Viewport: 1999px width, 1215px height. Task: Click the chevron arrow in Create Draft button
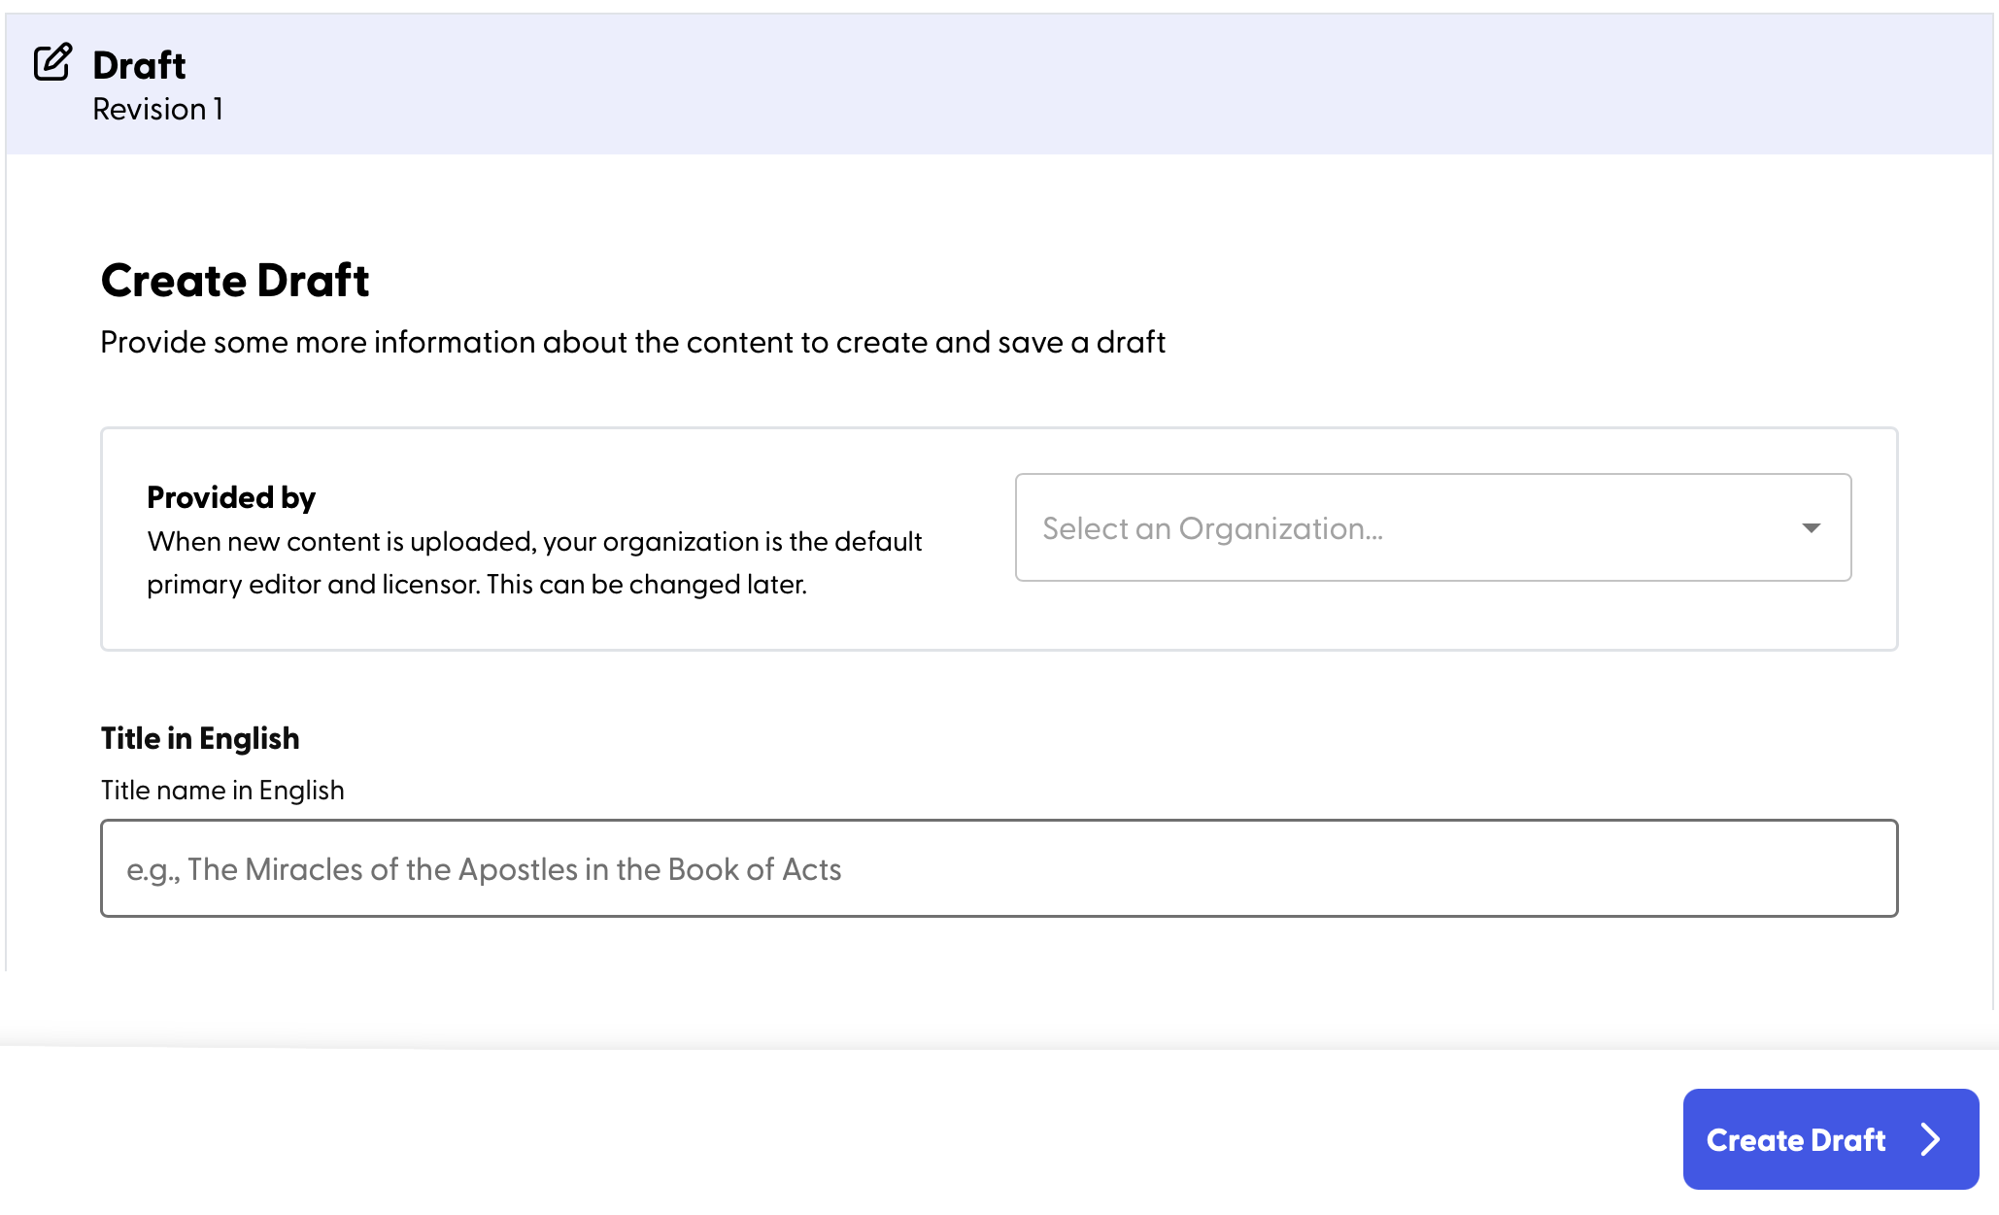[x=1930, y=1139]
